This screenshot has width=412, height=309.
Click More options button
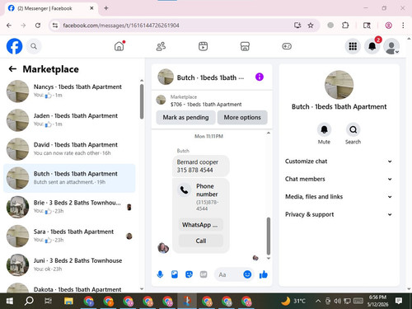coord(242,117)
